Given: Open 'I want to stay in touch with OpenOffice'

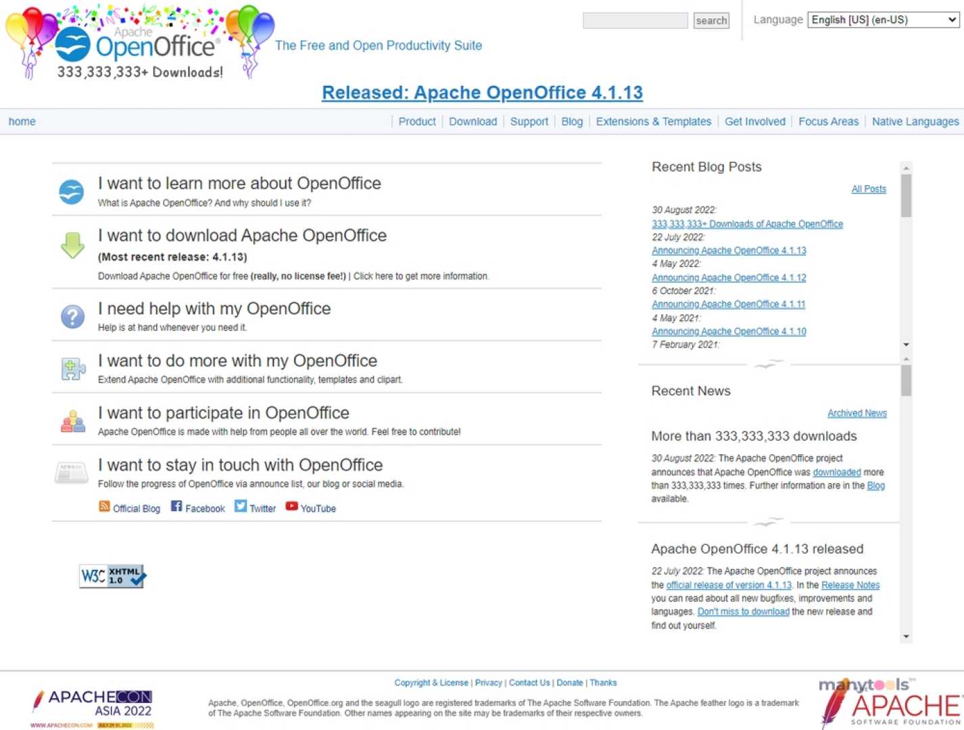Looking at the screenshot, I should (x=240, y=465).
